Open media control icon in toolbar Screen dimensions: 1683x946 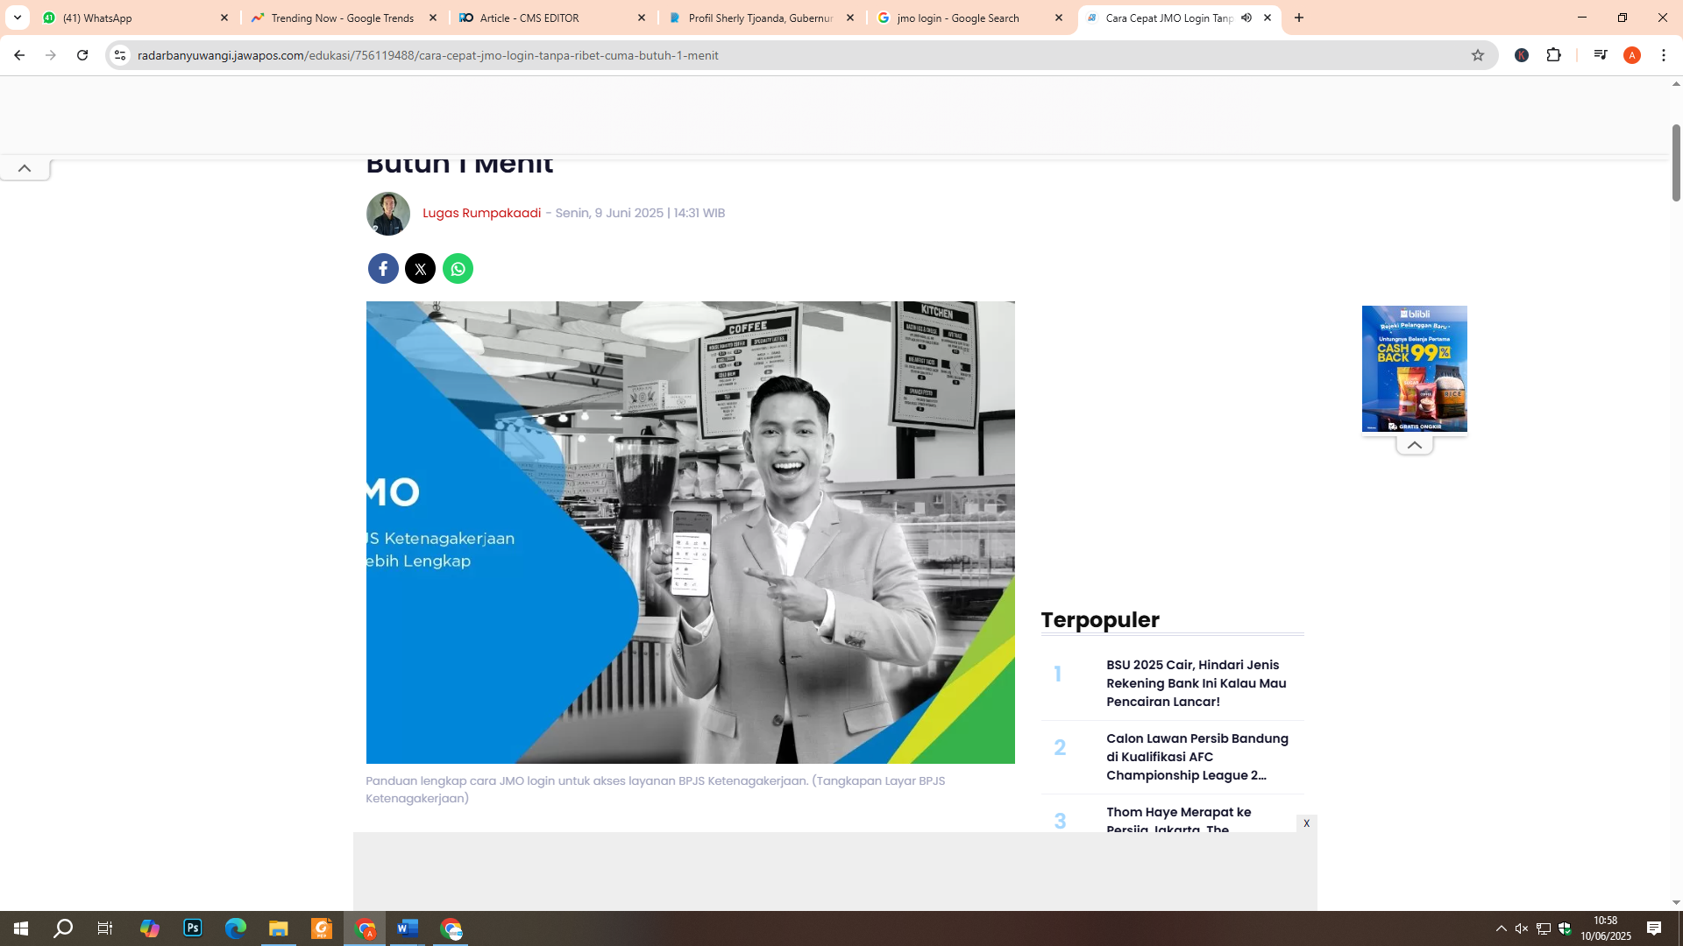pyautogui.click(x=1601, y=55)
